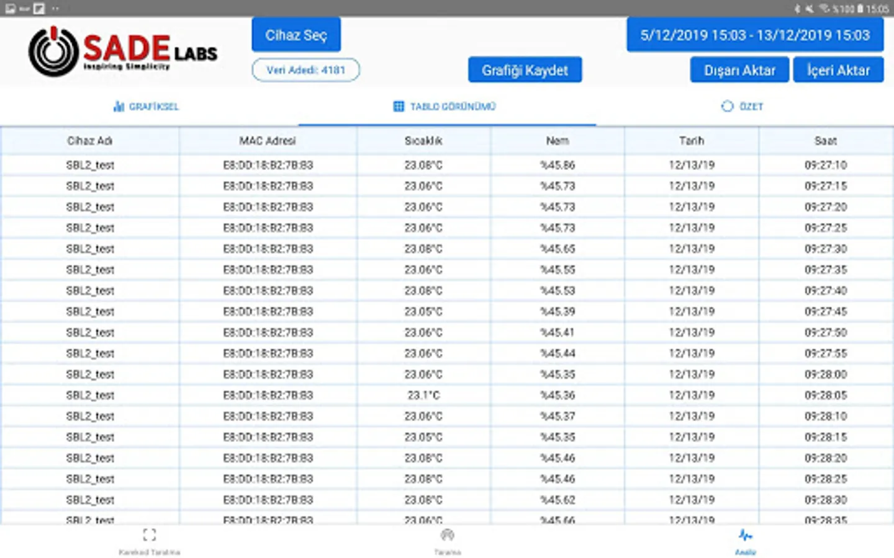Click Dışarı Aktar export button
Viewport: 894px width, 558px height.
click(739, 70)
